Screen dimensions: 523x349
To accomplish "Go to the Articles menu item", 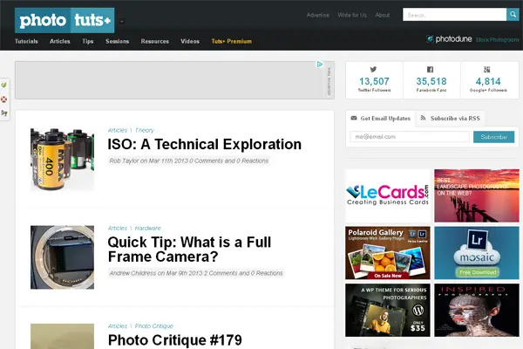I will (59, 41).
